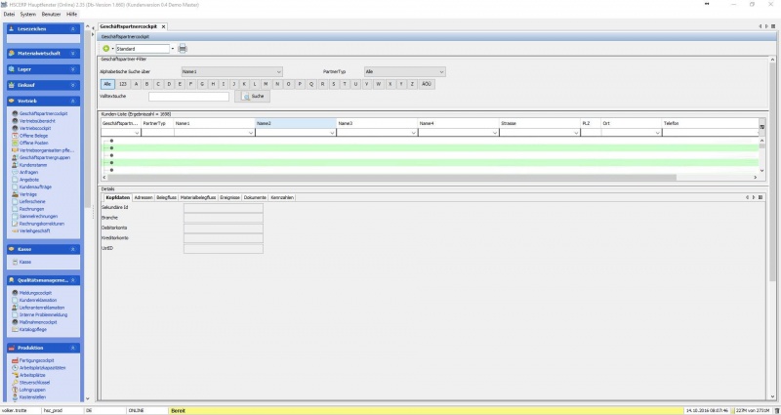Click the customer list horizontal scrollbar

[x=430, y=179]
